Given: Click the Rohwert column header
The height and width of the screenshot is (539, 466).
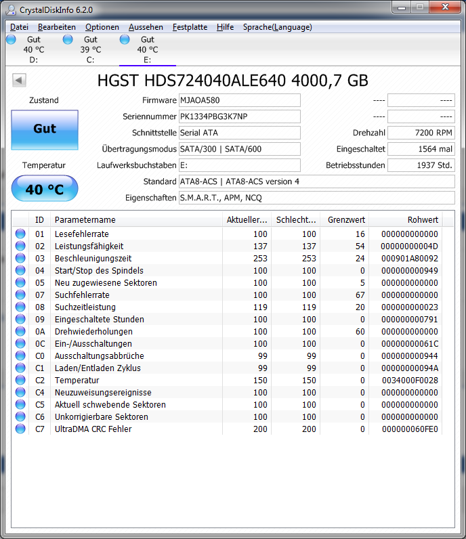Looking at the screenshot, I should (406, 220).
